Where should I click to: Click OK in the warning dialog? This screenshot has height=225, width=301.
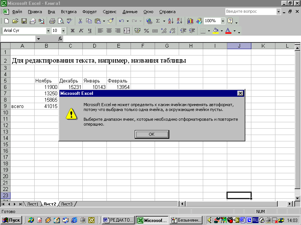coord(152,134)
